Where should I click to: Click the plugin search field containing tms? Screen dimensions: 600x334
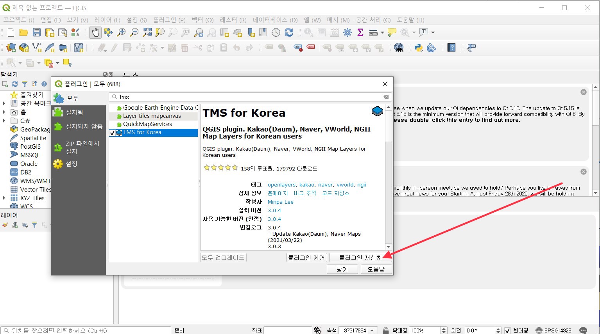[x=250, y=97]
